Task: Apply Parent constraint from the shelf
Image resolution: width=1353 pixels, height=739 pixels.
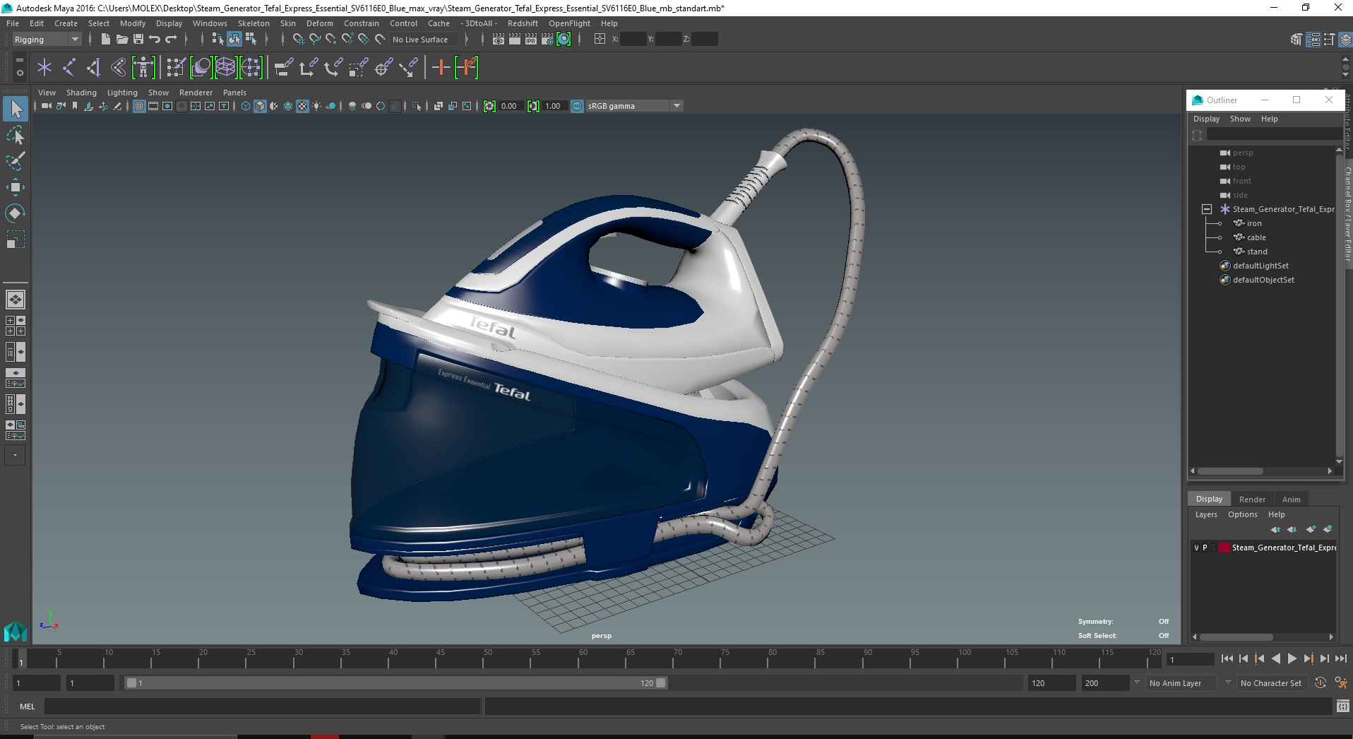Action: pyautogui.click(x=283, y=68)
